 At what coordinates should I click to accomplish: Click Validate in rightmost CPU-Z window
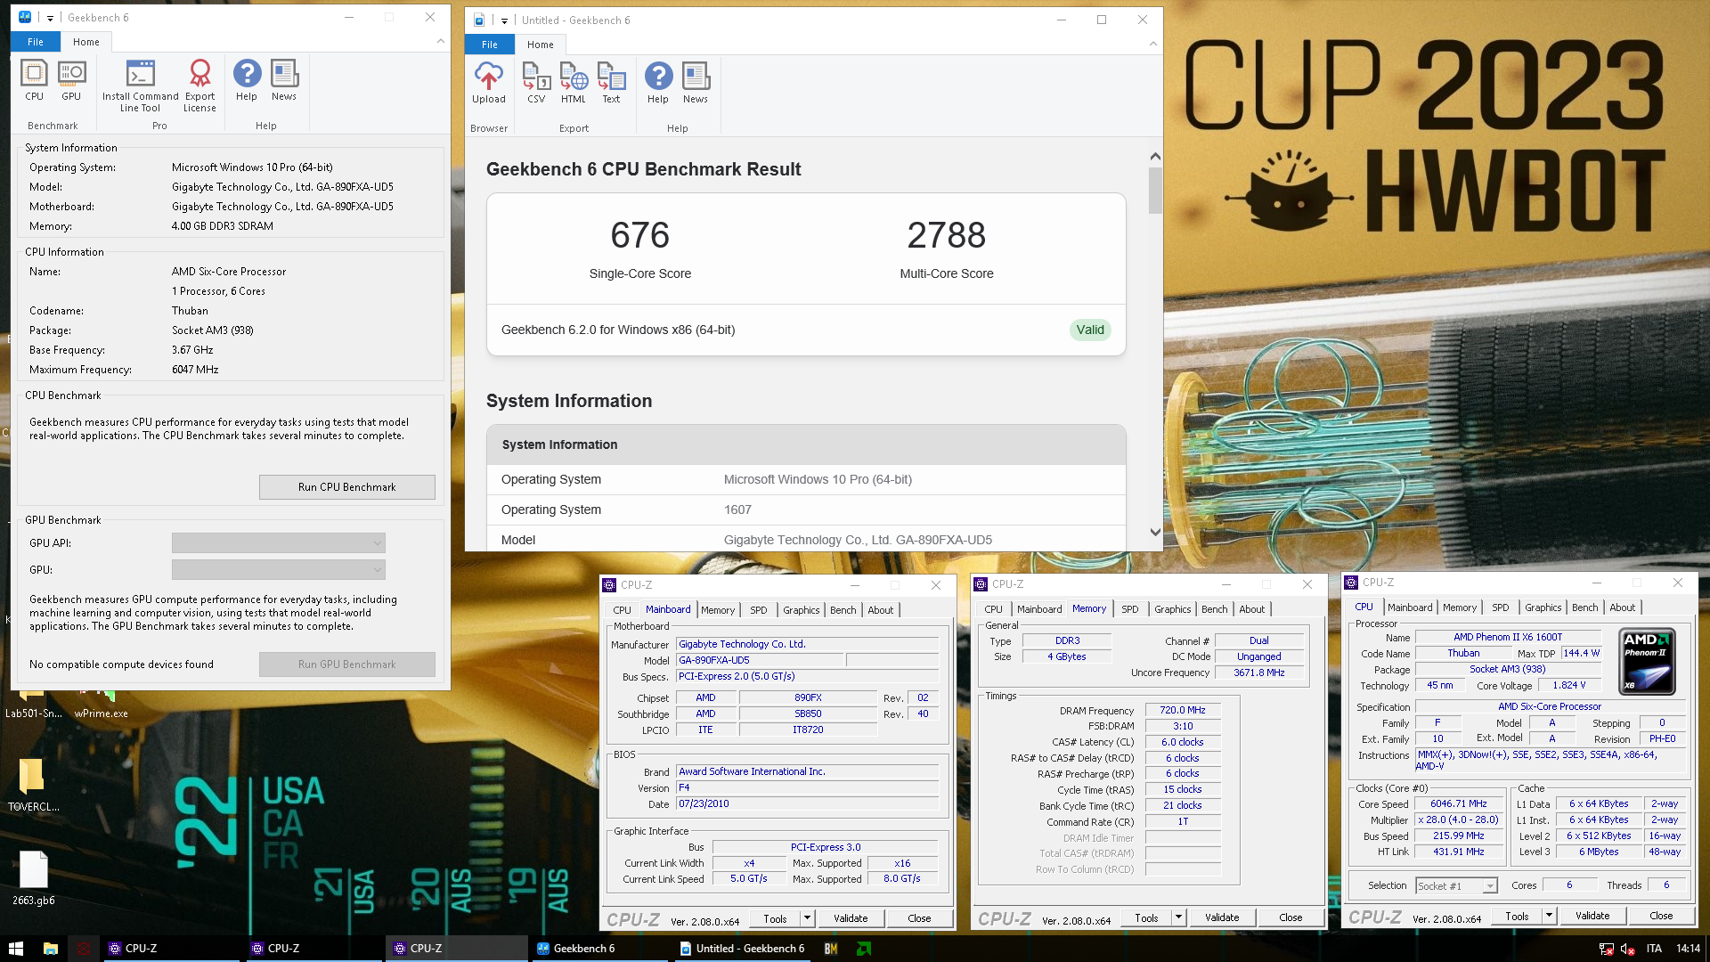(x=1592, y=916)
